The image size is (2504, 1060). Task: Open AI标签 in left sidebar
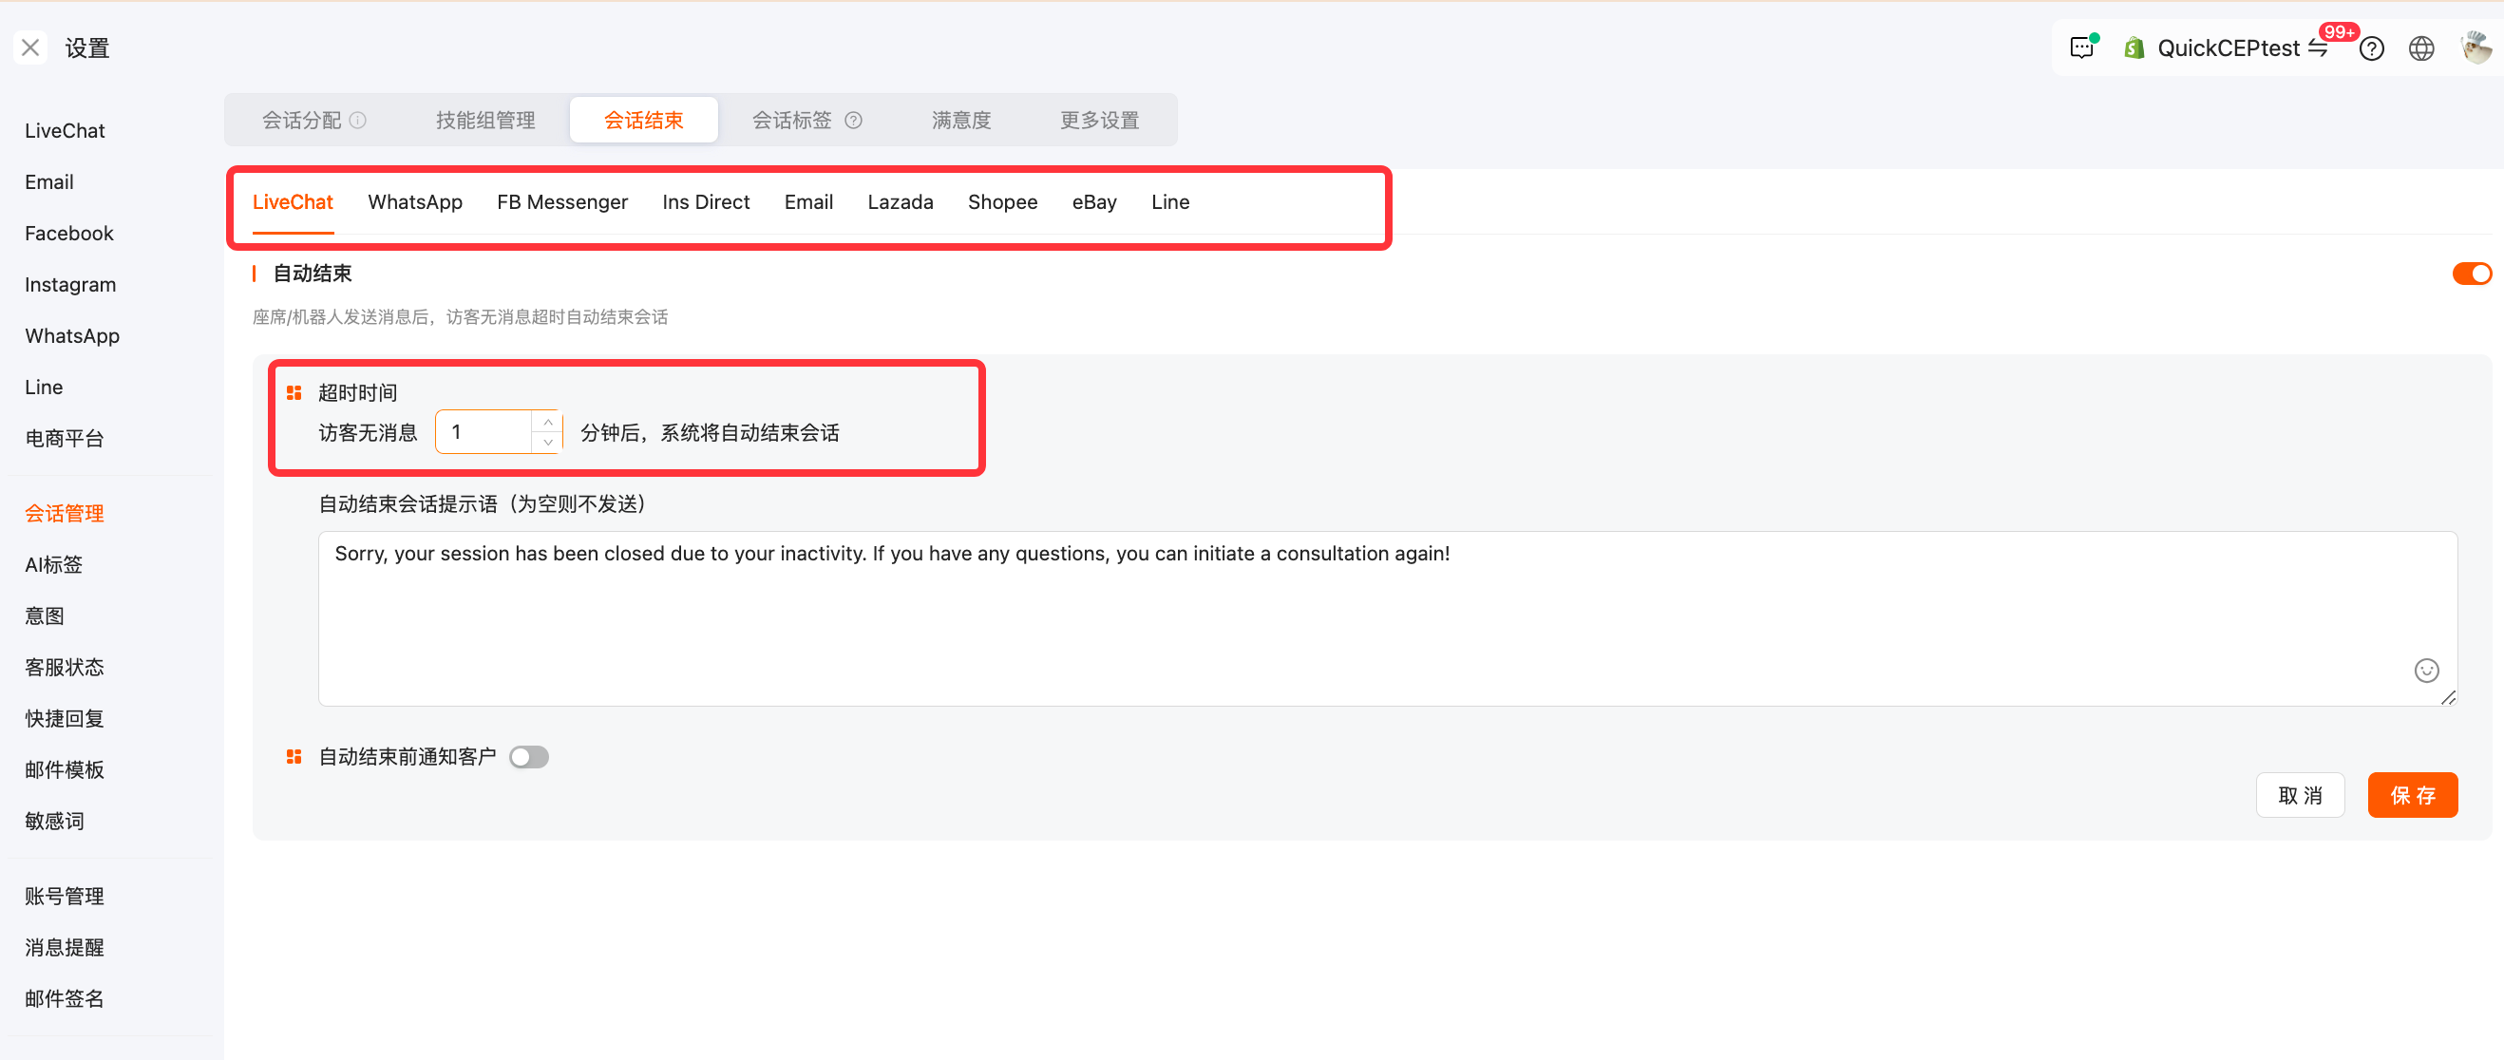pos(53,564)
